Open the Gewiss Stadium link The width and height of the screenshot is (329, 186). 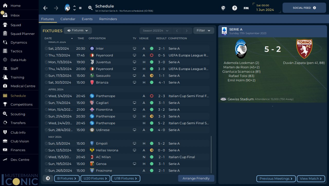[241, 99]
